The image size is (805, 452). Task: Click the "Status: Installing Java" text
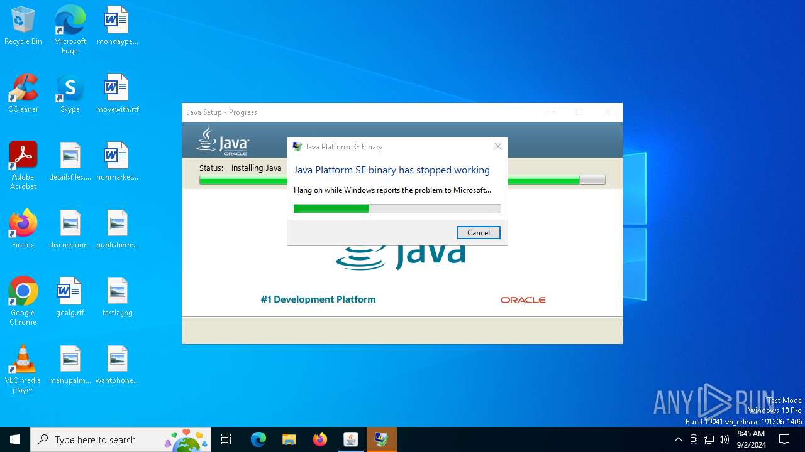(240, 168)
